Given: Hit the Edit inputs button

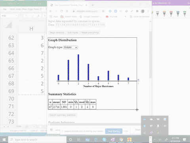Looking at the screenshot, I should coord(73,33).
